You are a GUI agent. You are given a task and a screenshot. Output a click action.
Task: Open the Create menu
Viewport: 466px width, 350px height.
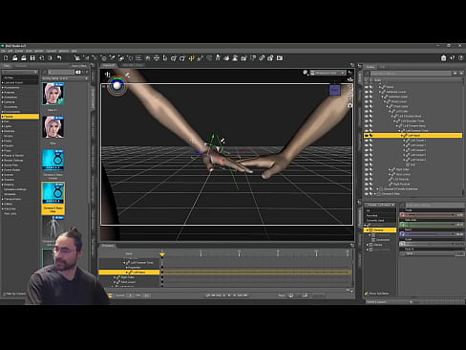point(19,51)
